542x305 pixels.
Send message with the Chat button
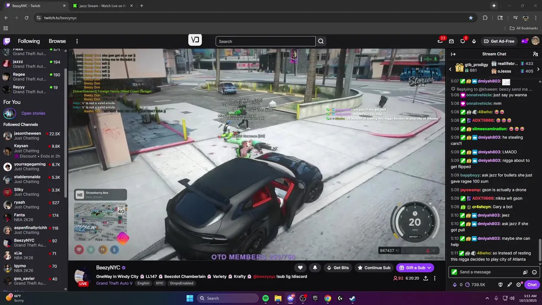point(532,285)
